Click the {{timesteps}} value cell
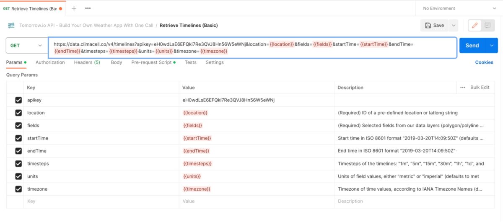Screen dimensions: 503x222 pos(257,164)
